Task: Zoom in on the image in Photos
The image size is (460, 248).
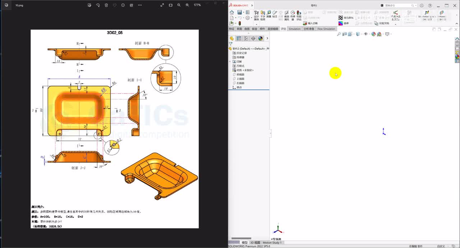Action: pos(187,5)
